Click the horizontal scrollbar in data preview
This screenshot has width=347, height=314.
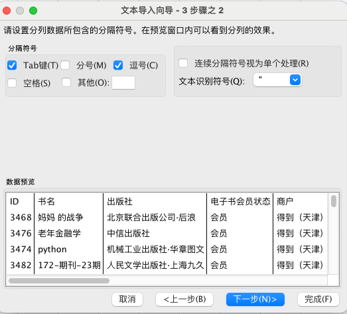click(59, 281)
